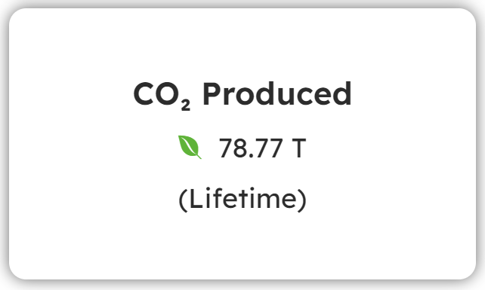Click the opening parenthesis before Lifetime
Viewport: 485px width, 290px height.
183,200
